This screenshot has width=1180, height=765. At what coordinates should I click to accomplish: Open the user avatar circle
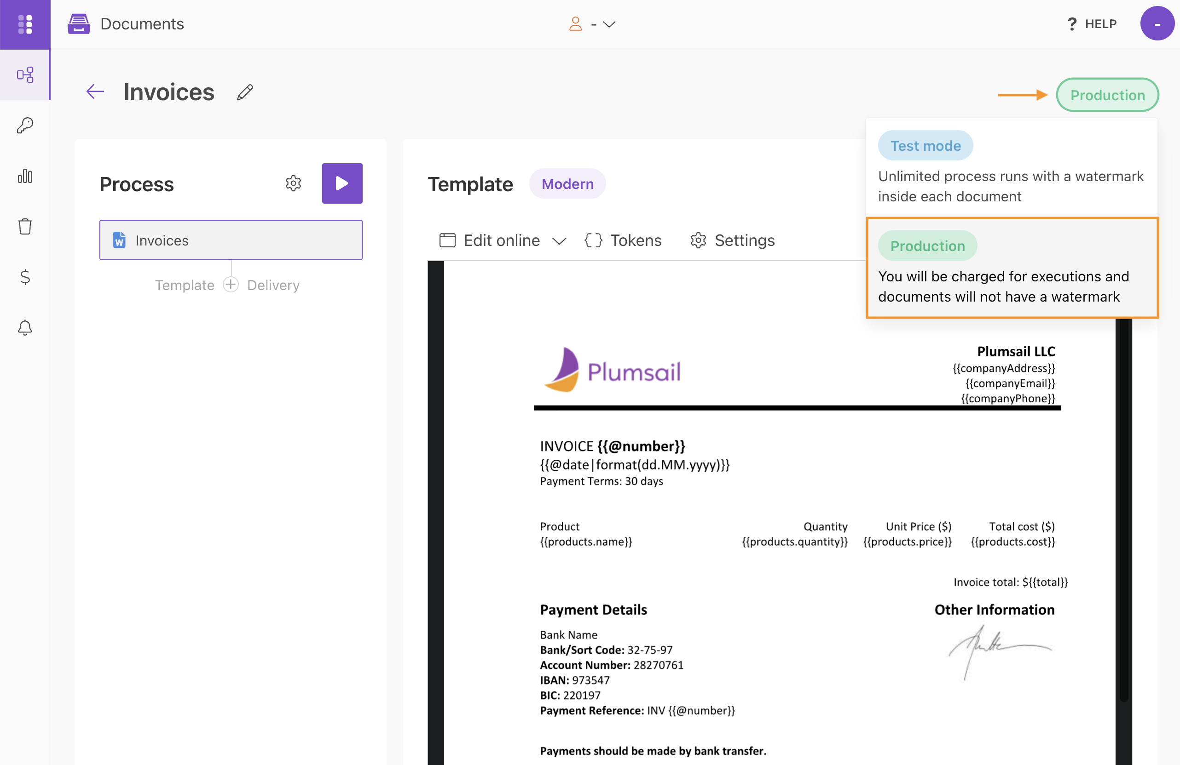tap(1157, 23)
